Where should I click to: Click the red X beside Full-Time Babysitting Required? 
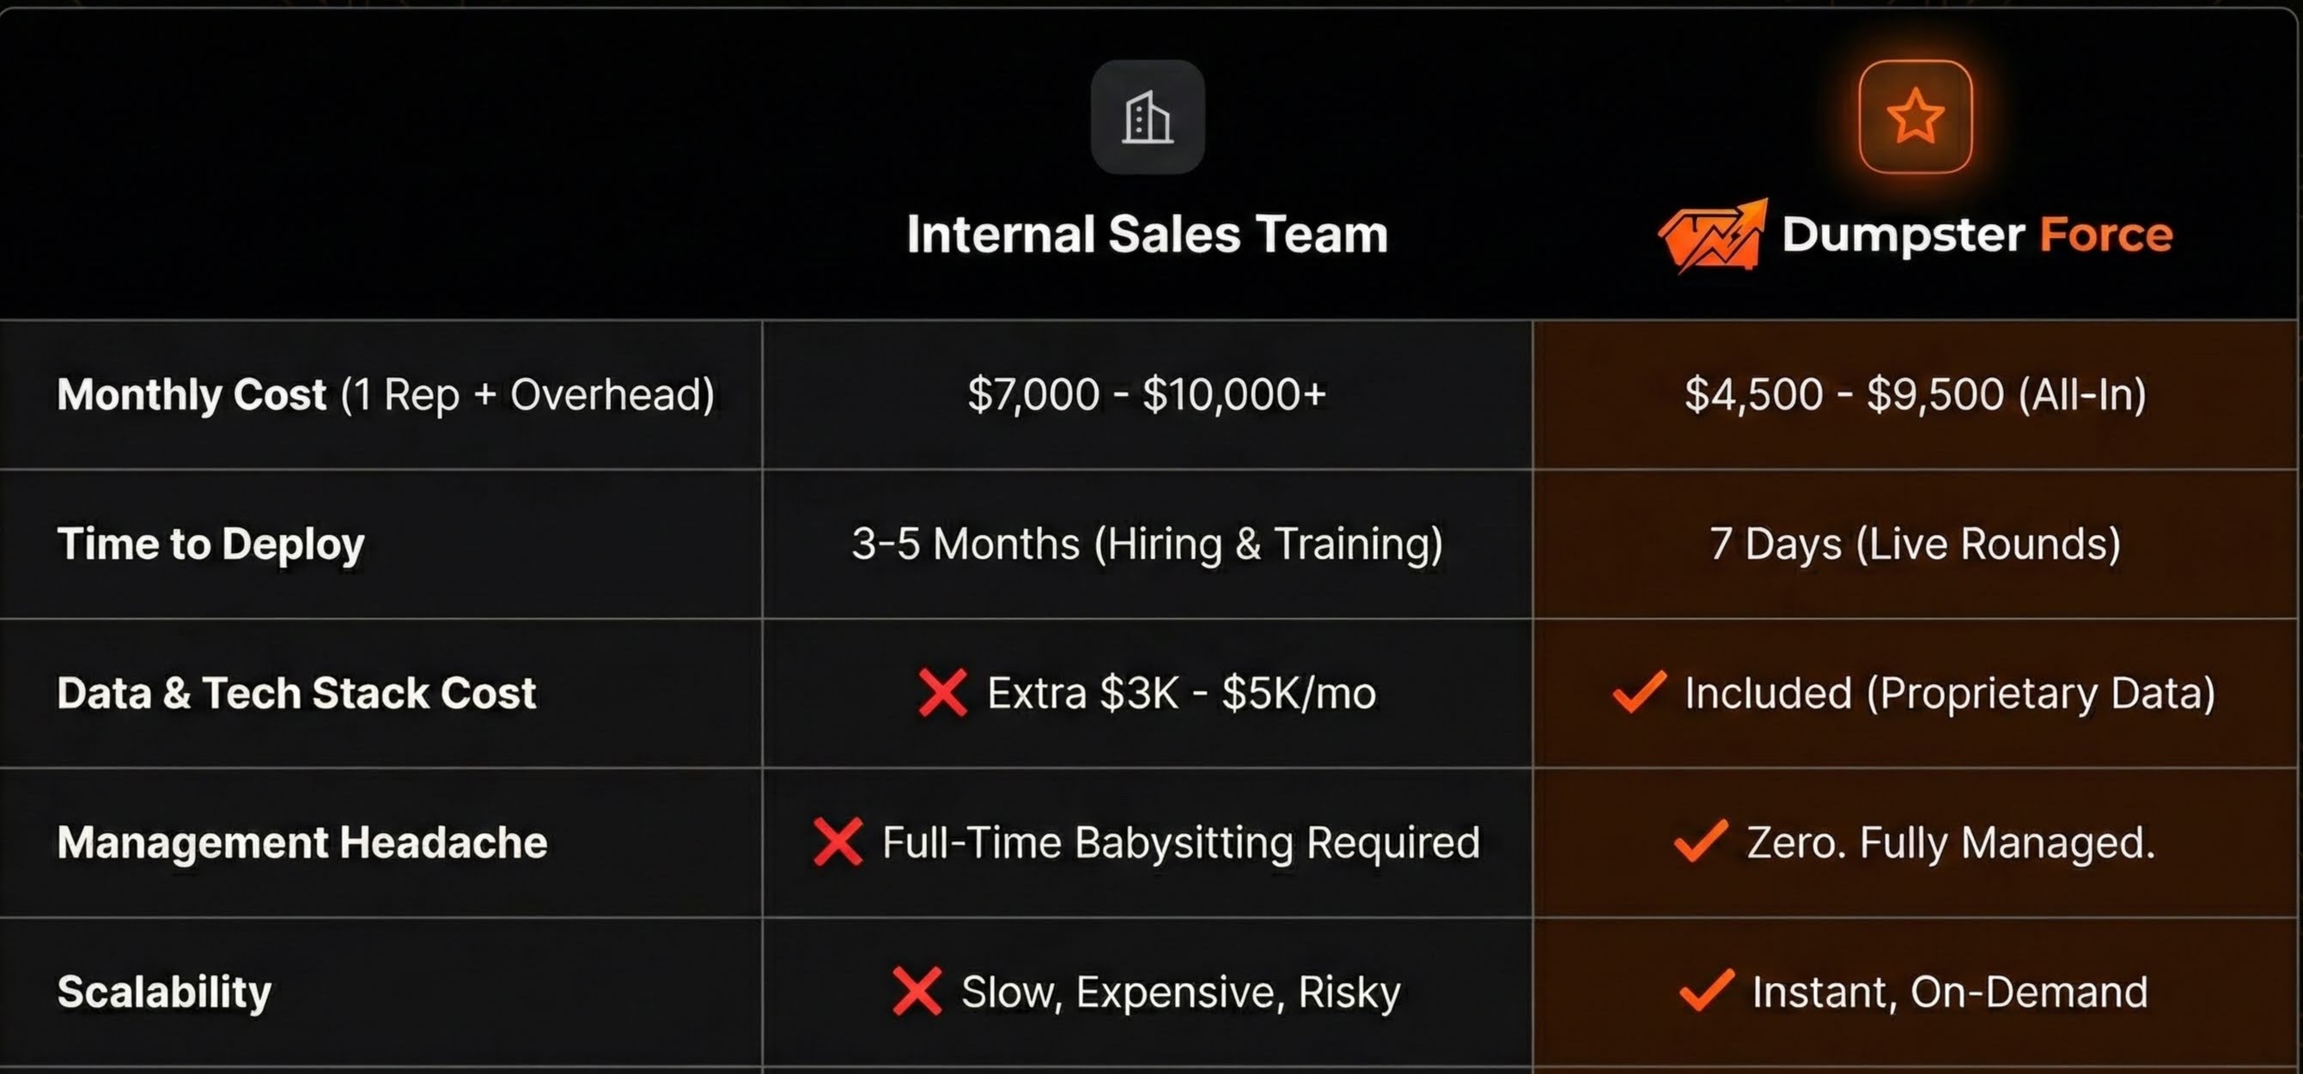tap(838, 841)
